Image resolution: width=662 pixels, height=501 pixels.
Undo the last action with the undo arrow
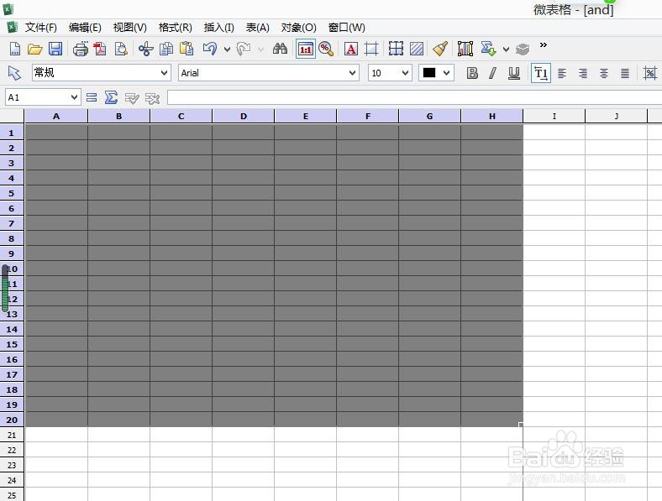210,49
